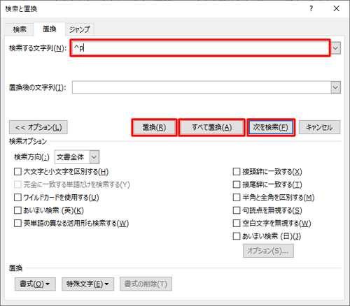Image resolution: width=350 pixels, height=306 pixels.
Task: Expand the 検索する文字列 history dropdown
Action: (335, 48)
